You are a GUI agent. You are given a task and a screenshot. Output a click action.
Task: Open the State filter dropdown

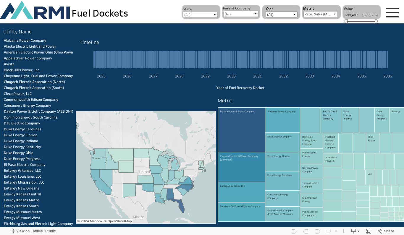pyautogui.click(x=201, y=15)
